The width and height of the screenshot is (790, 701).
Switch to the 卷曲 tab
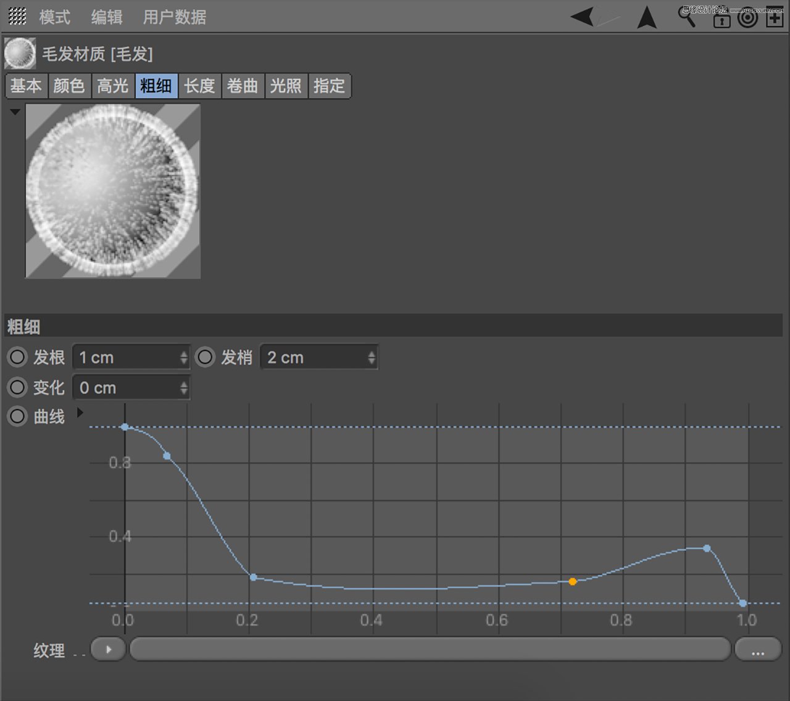(243, 86)
